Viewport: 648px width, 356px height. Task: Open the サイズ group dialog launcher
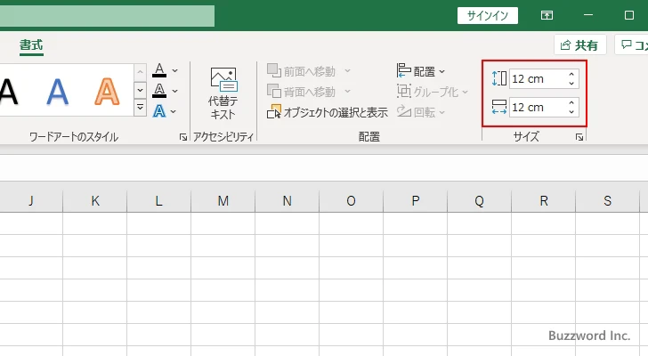point(579,137)
